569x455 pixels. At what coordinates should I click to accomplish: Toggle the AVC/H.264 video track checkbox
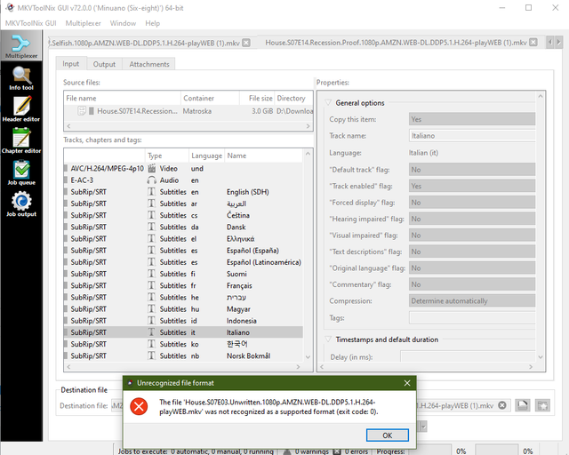[66, 168]
